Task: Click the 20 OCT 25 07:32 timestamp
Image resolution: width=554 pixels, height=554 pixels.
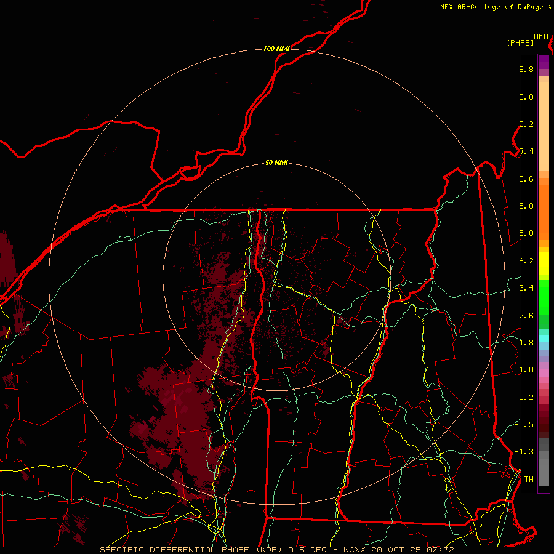Action: coord(412,550)
